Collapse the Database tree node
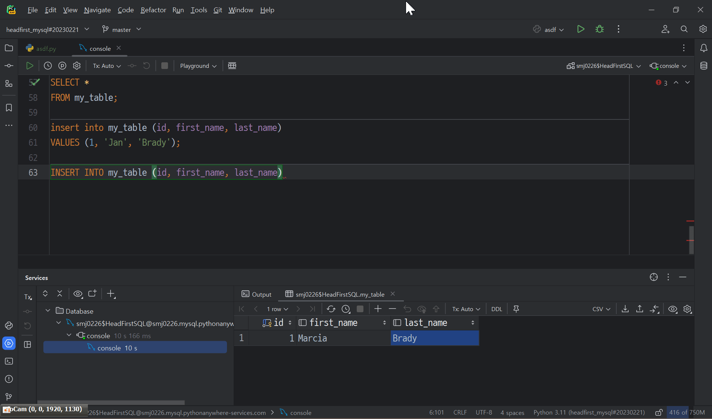The width and height of the screenshot is (712, 419). coord(48,311)
